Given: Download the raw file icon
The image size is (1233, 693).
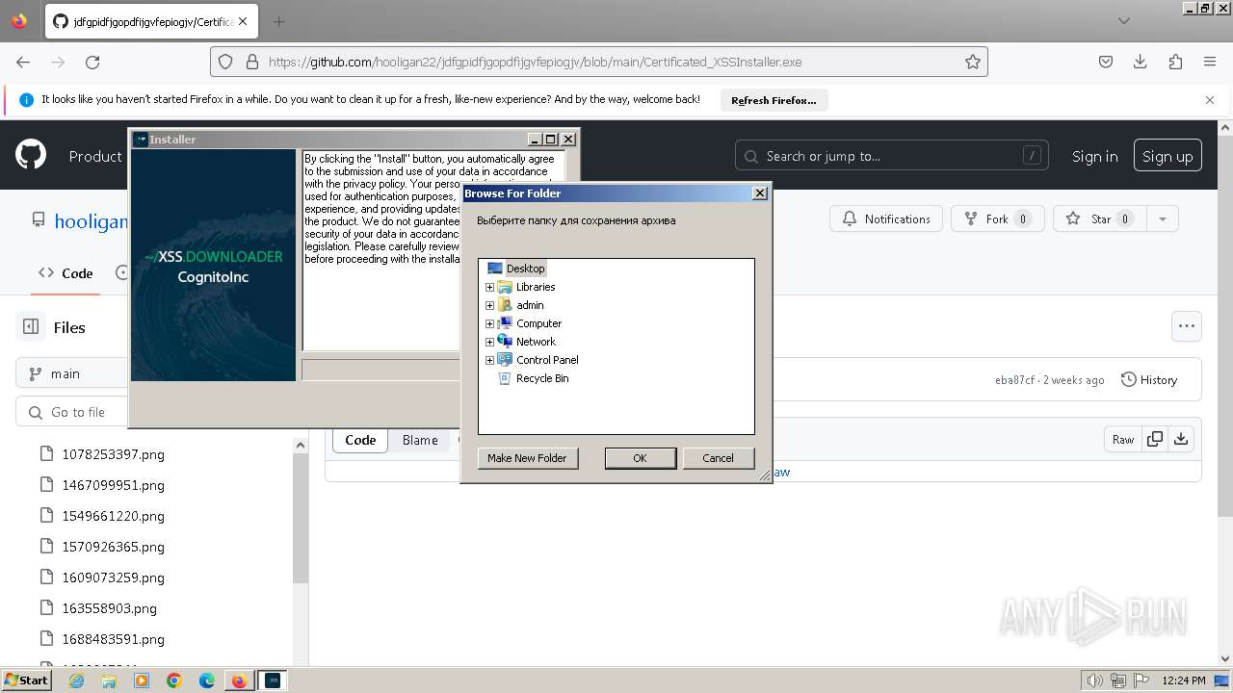Looking at the screenshot, I should click(x=1181, y=439).
